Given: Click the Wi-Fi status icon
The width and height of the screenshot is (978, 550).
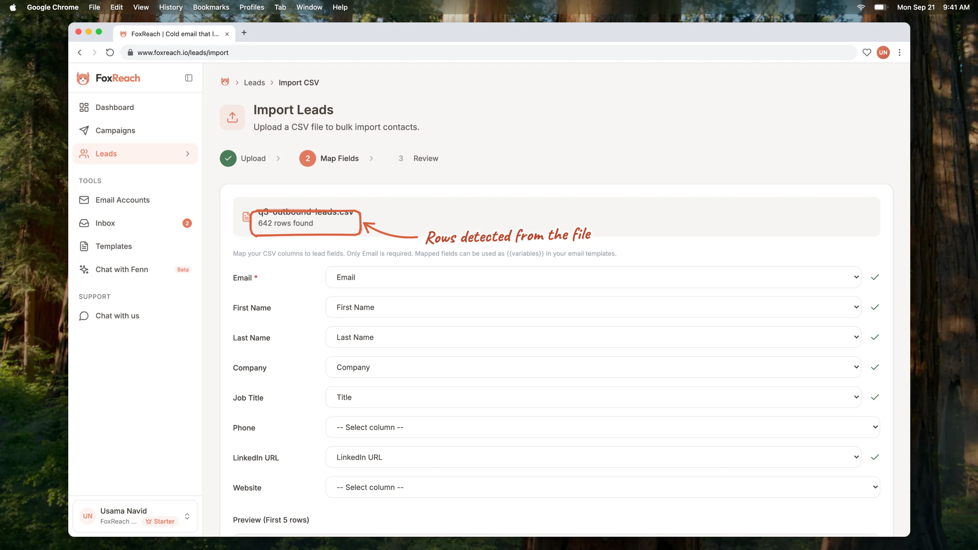Looking at the screenshot, I should click(861, 7).
